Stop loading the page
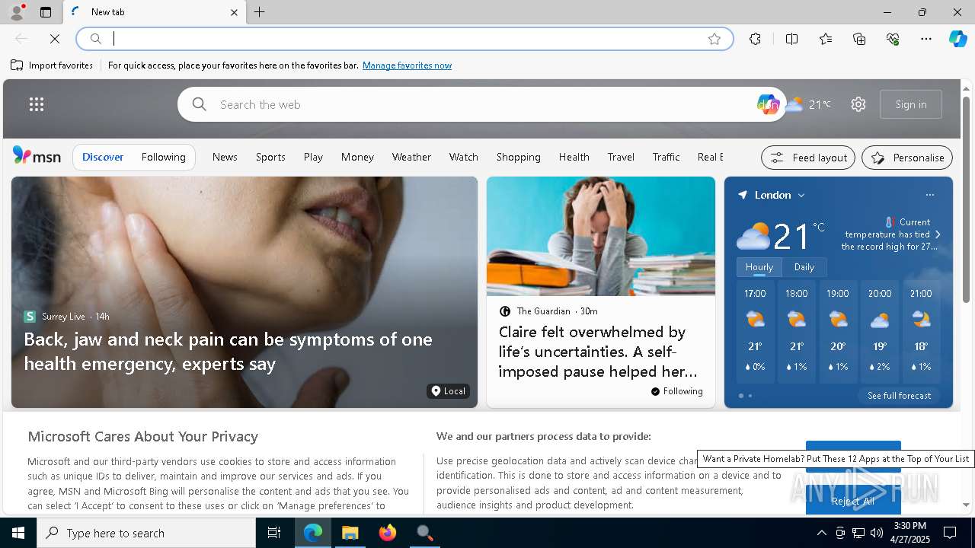Screen dimensions: 975x548 tap(55, 39)
